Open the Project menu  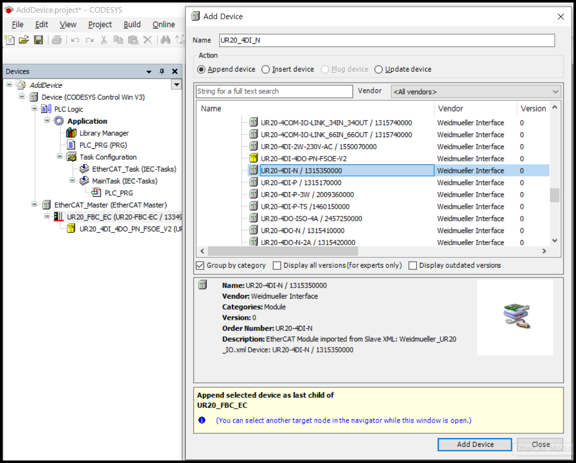click(x=100, y=25)
